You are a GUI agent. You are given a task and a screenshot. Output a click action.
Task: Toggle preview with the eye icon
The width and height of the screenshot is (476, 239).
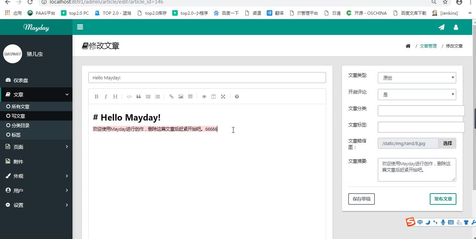(204, 97)
